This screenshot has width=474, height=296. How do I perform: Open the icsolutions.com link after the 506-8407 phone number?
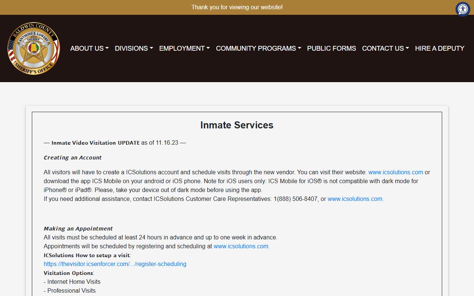pyautogui.click(x=355, y=199)
